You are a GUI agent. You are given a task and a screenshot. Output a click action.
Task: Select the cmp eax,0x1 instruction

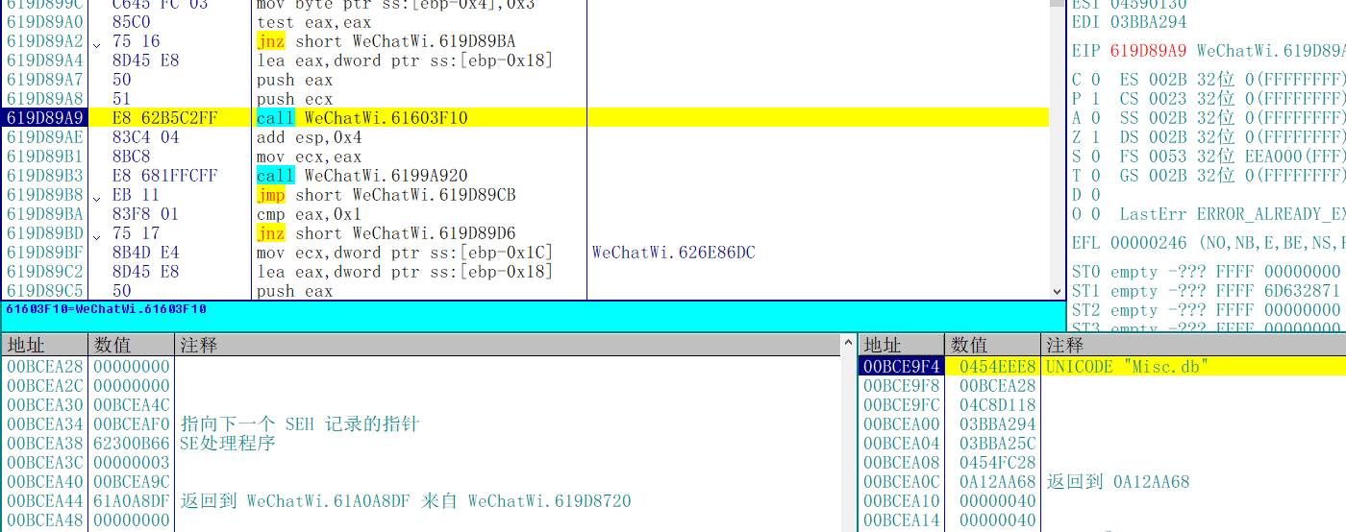pos(309,214)
